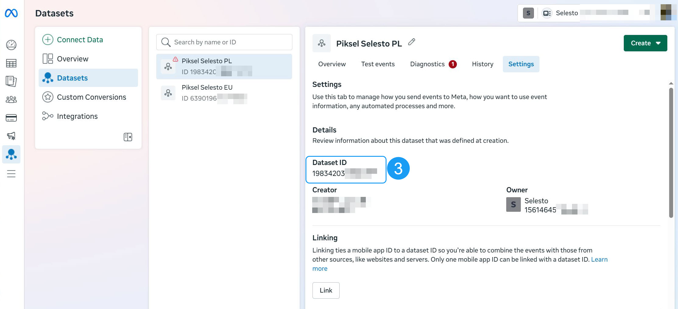Collapse the navigation panel
The height and width of the screenshot is (309, 678).
point(128,137)
